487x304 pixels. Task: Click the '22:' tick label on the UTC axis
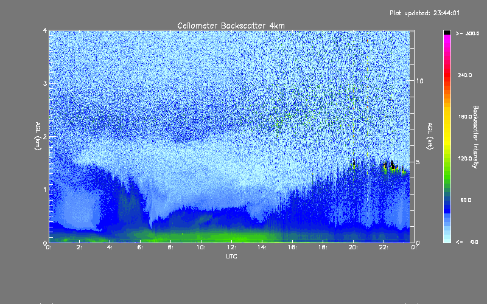384,247
